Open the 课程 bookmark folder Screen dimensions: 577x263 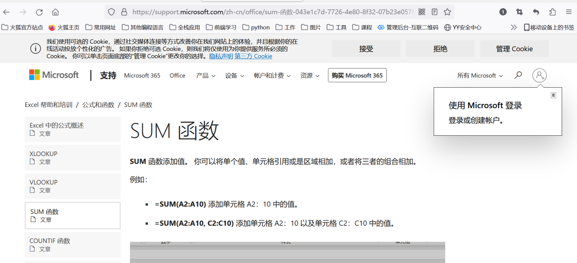362,27
